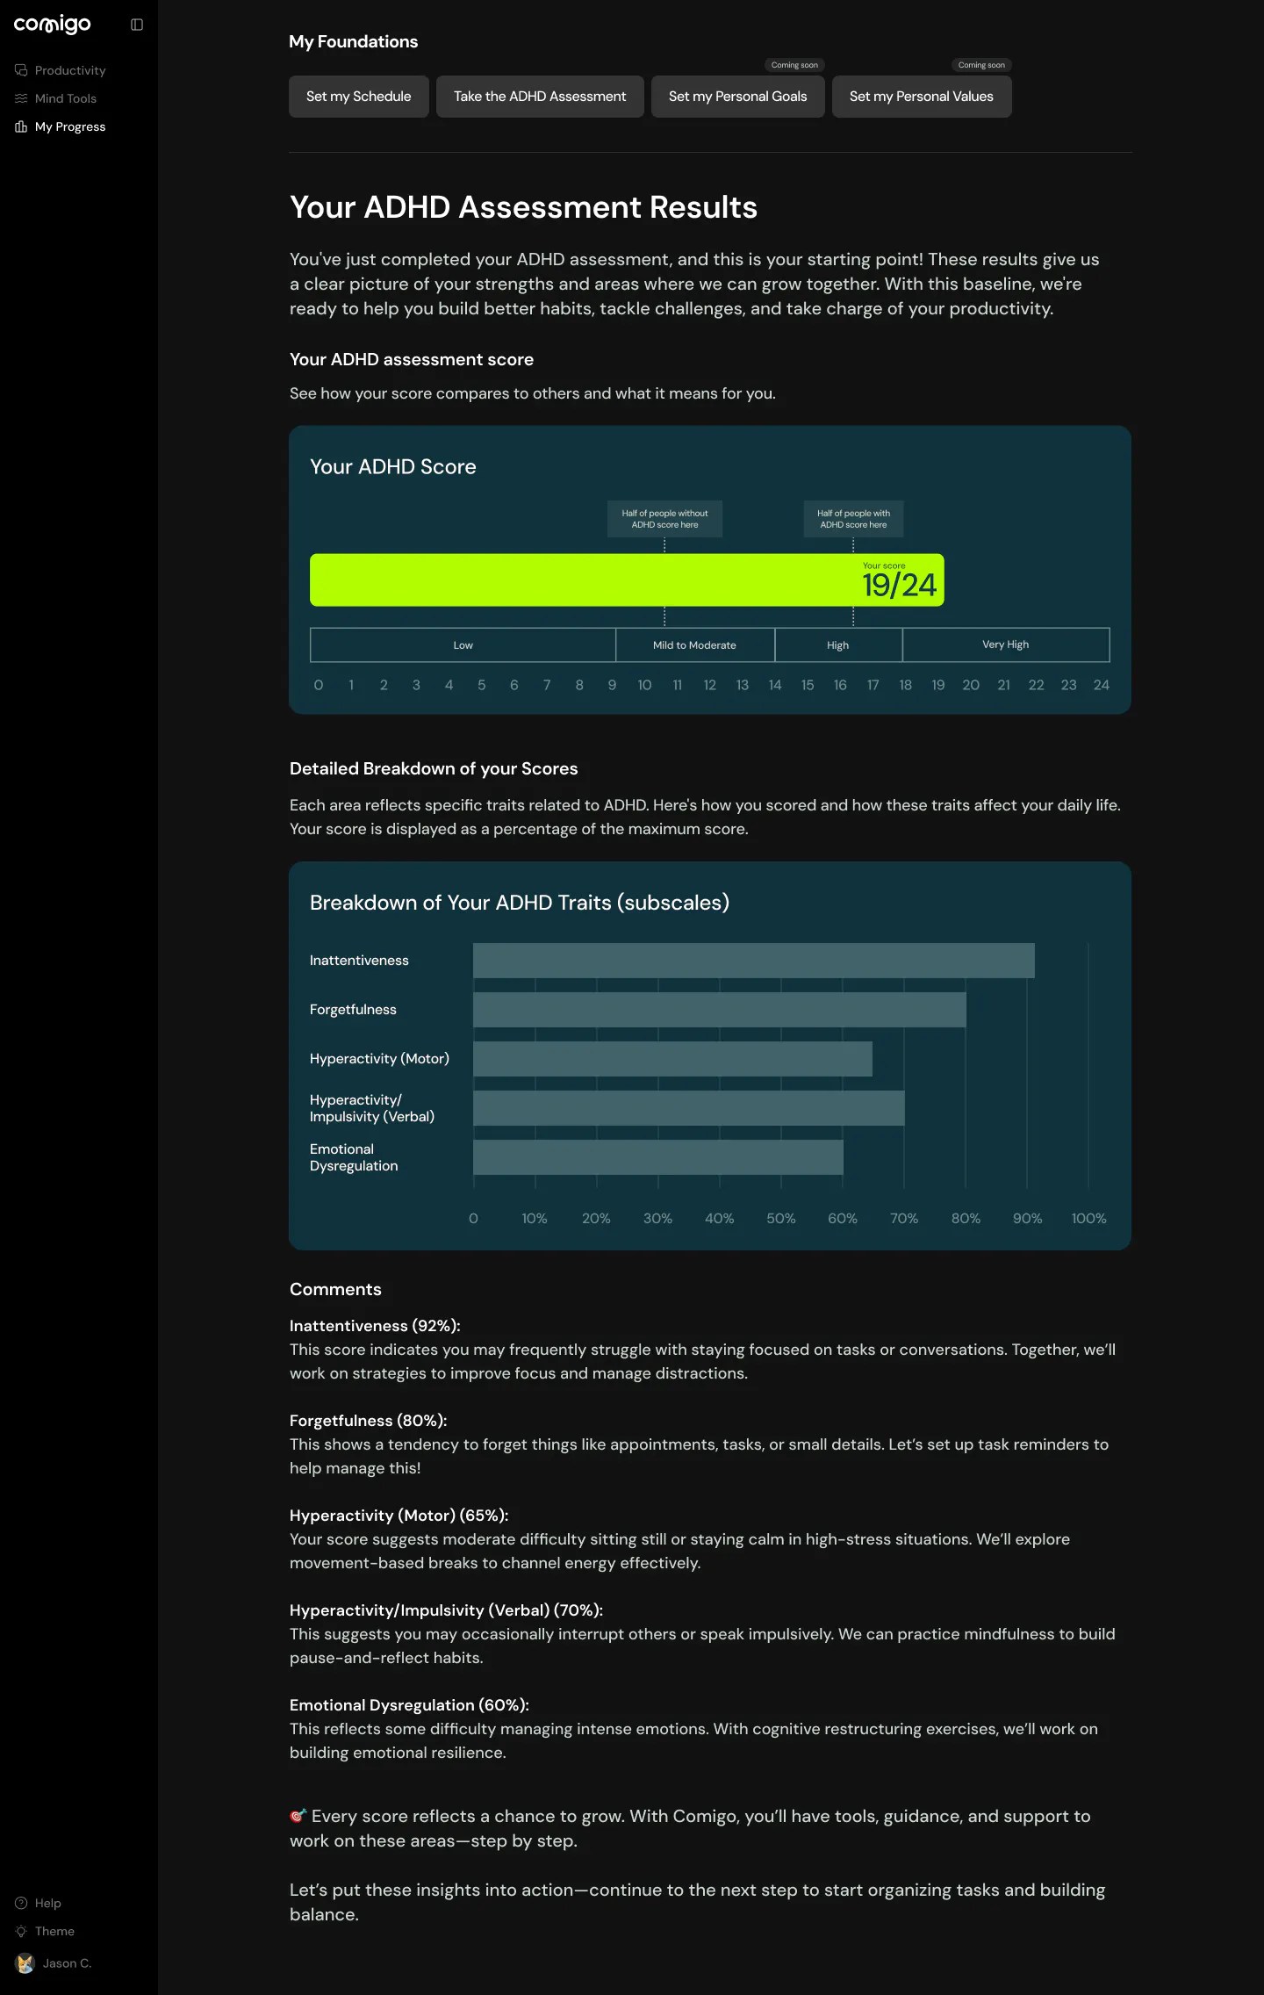Click 'Forgetfulness (80%):' comment heading
This screenshot has height=1995, width=1264.
[369, 1421]
